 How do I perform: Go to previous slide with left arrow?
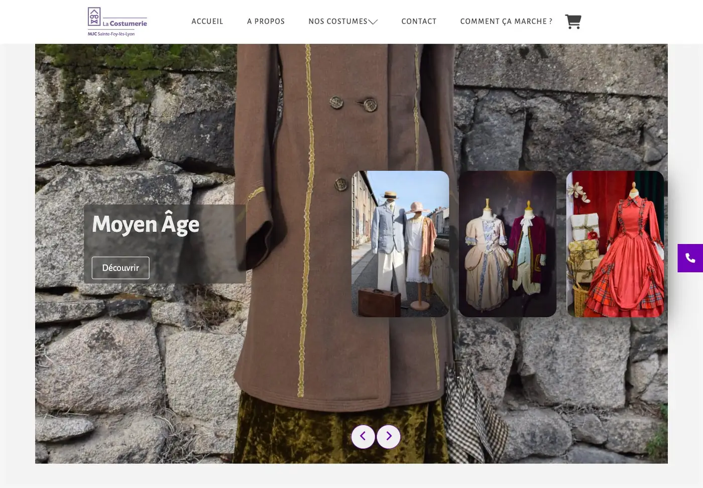click(363, 436)
